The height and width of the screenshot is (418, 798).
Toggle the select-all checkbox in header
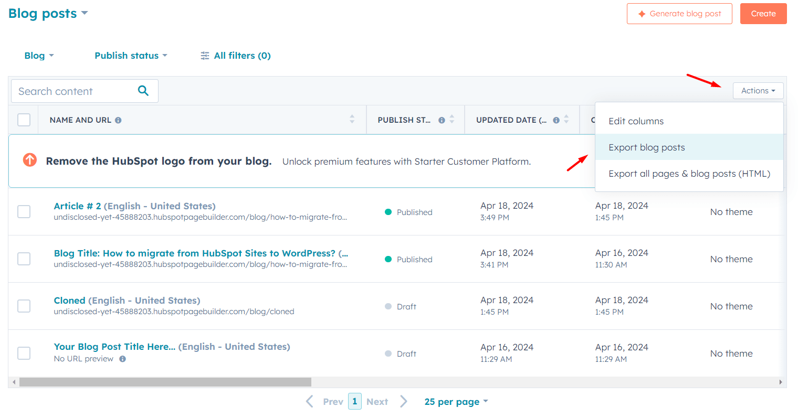point(24,120)
